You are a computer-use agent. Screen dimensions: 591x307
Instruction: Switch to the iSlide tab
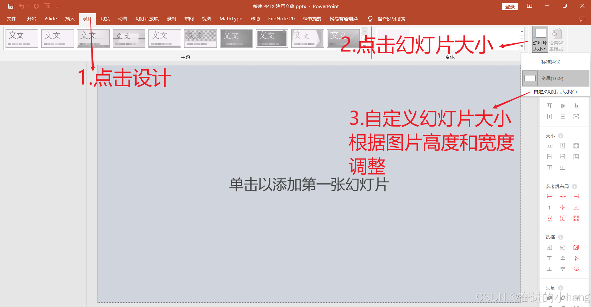[x=51, y=19]
